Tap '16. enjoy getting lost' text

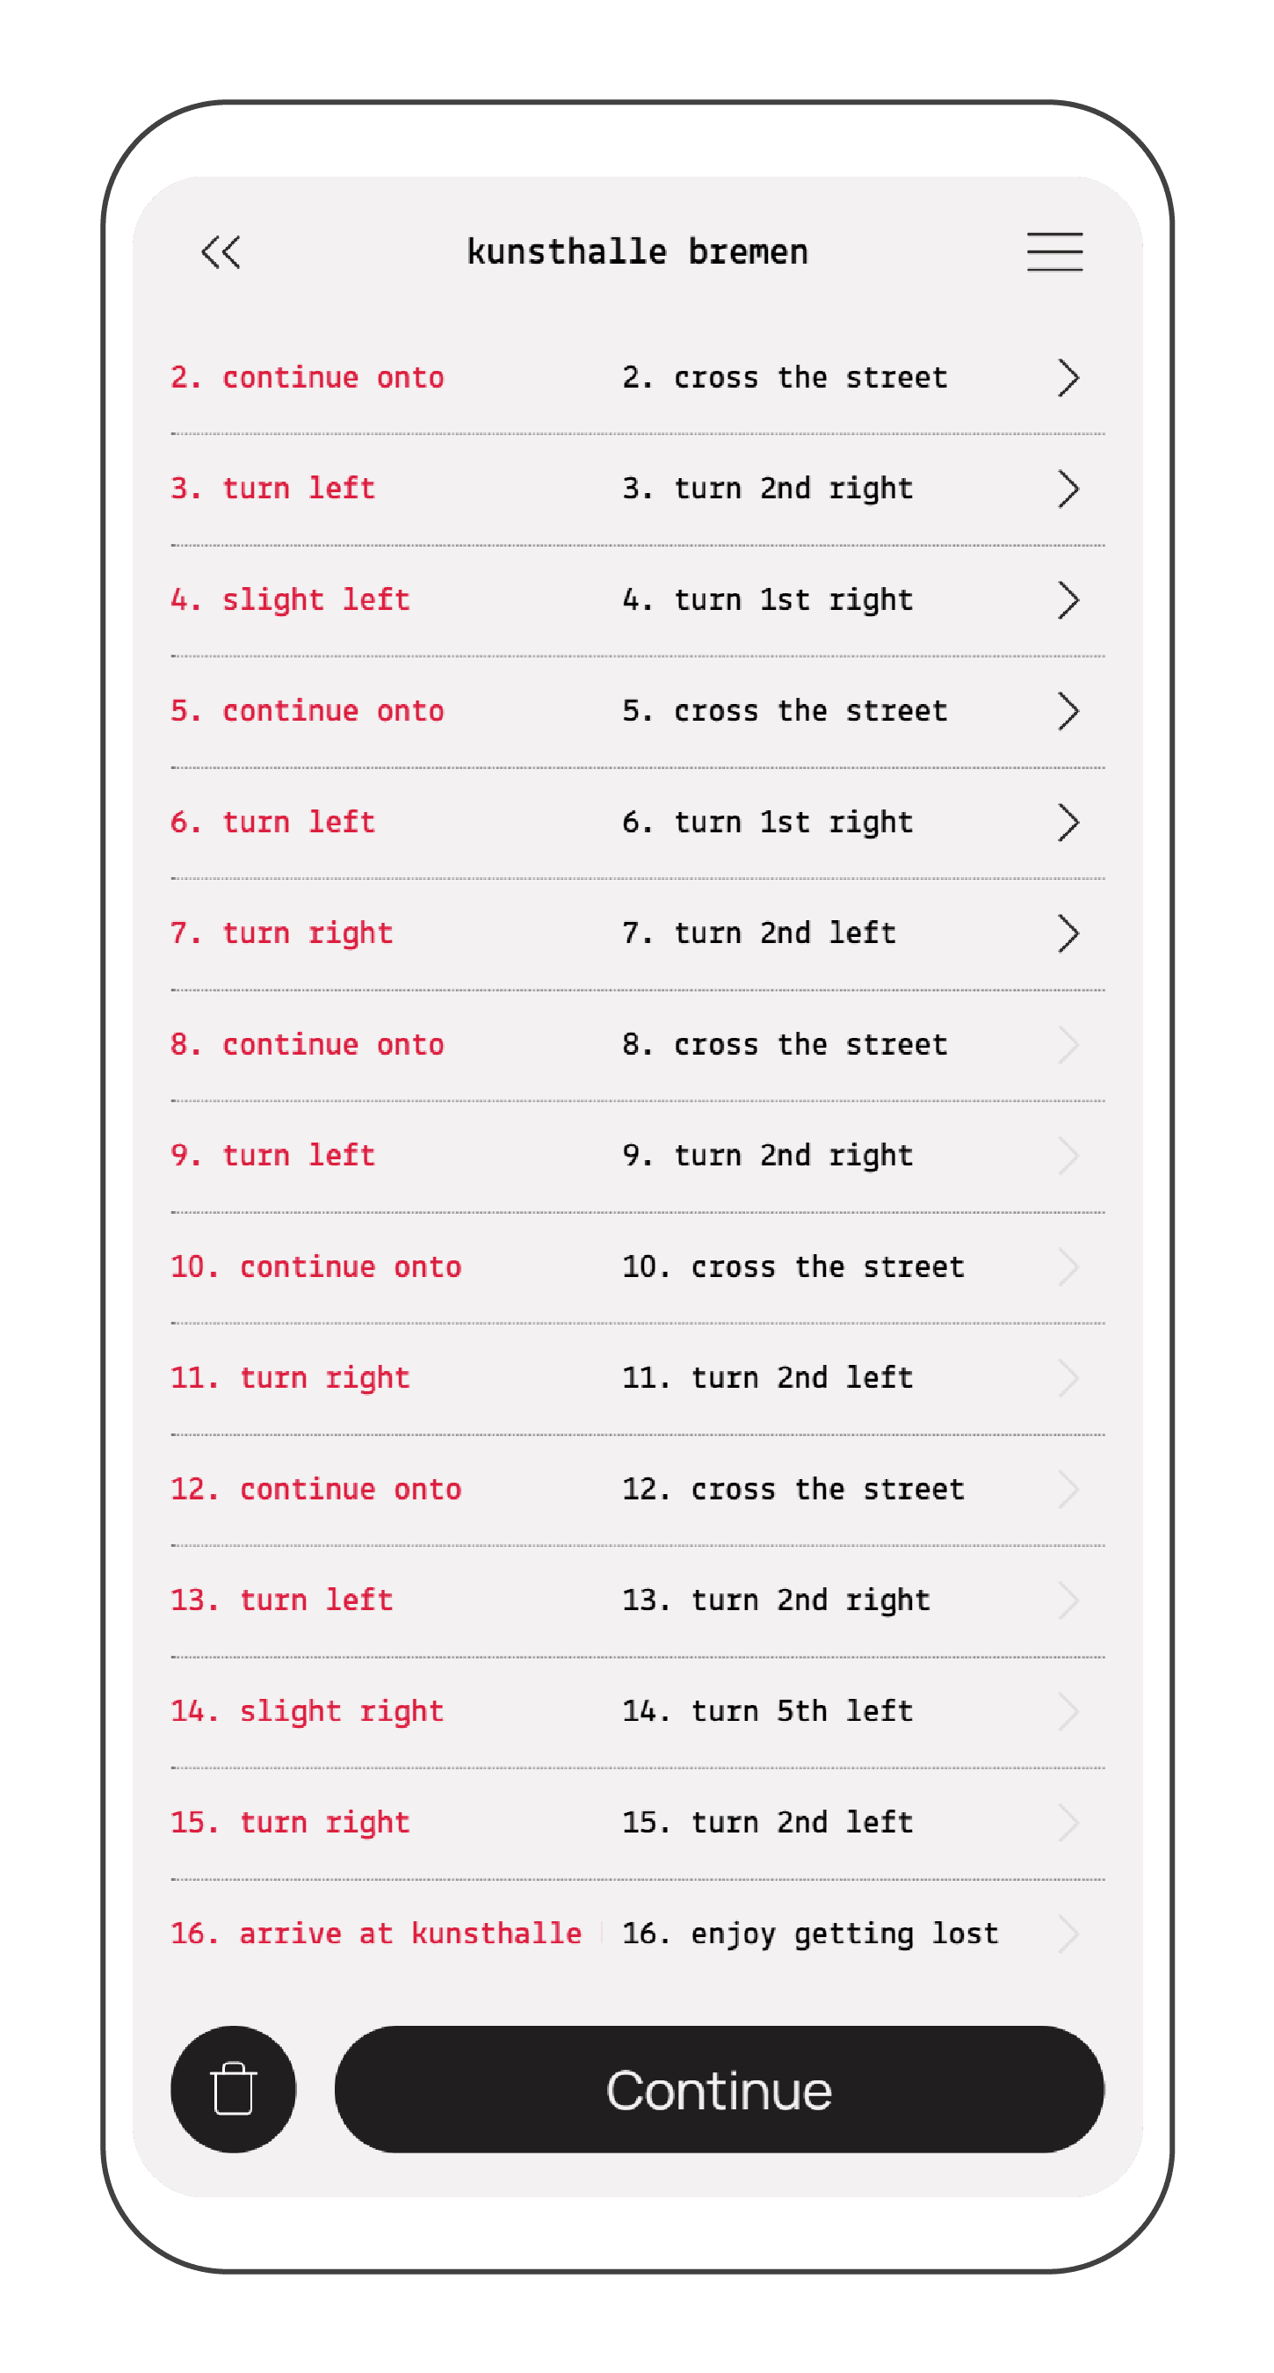(x=810, y=1933)
